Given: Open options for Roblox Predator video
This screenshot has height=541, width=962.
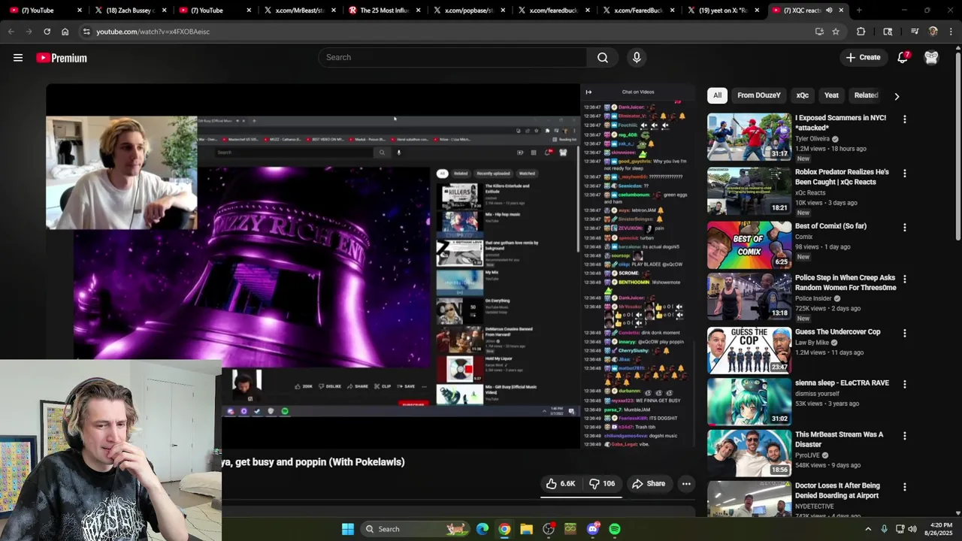Looking at the screenshot, I should tap(904, 174).
